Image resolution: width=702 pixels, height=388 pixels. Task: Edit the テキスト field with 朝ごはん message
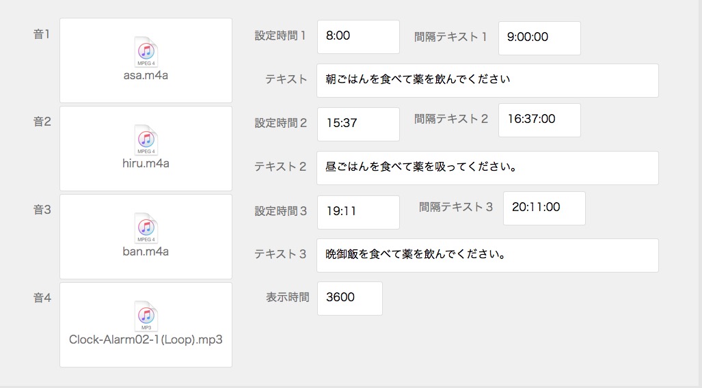click(487, 81)
